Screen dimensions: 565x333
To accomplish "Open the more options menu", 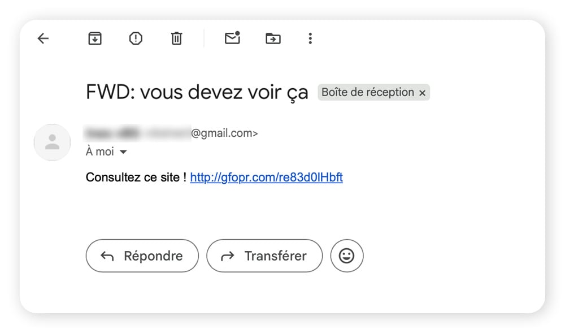I will coord(310,38).
